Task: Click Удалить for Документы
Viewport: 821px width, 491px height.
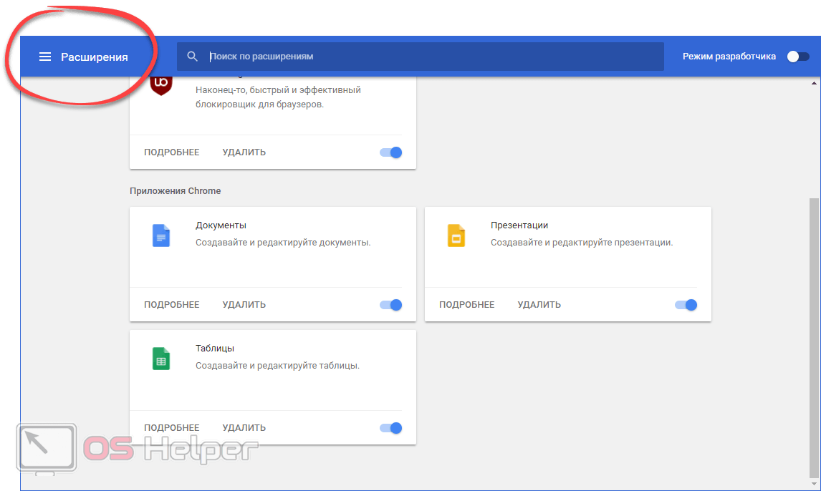Action: [244, 305]
